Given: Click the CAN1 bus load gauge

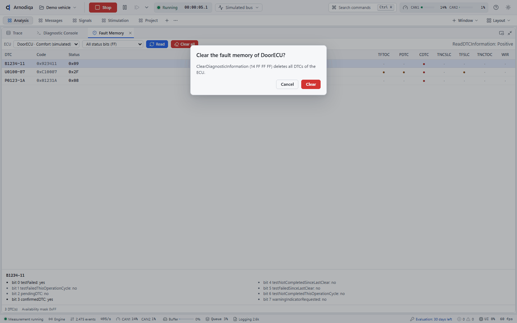Looking at the screenshot, I should pyautogui.click(x=424, y=8).
